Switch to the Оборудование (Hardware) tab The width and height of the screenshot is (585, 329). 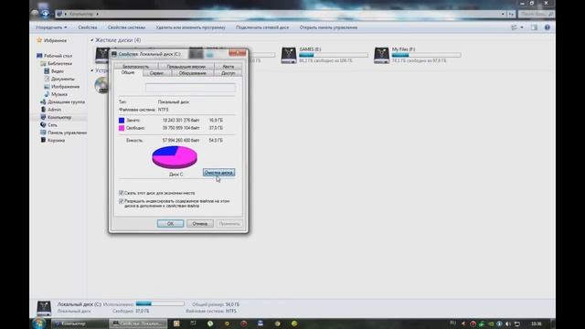(193, 73)
